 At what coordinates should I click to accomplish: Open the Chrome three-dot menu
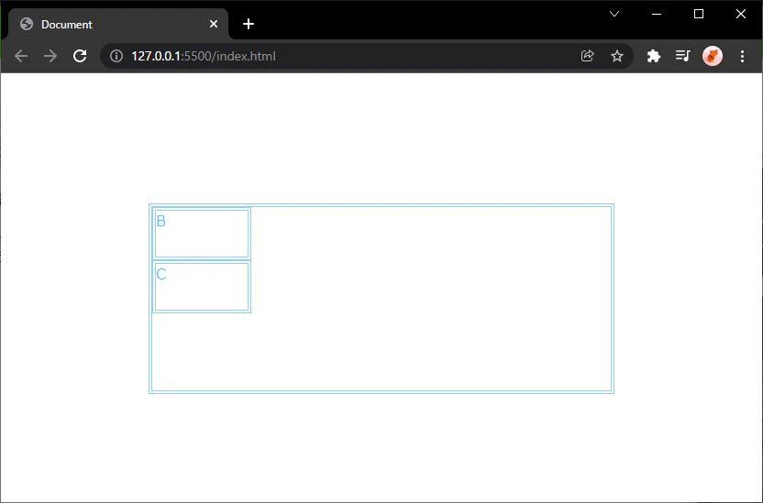point(742,56)
